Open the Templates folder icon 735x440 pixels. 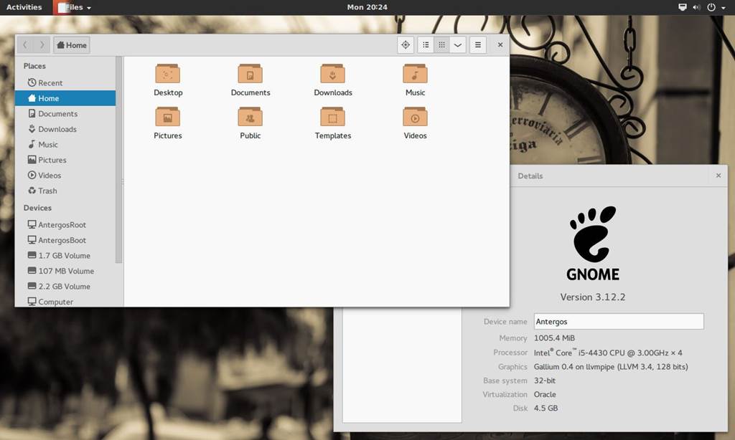(x=332, y=117)
